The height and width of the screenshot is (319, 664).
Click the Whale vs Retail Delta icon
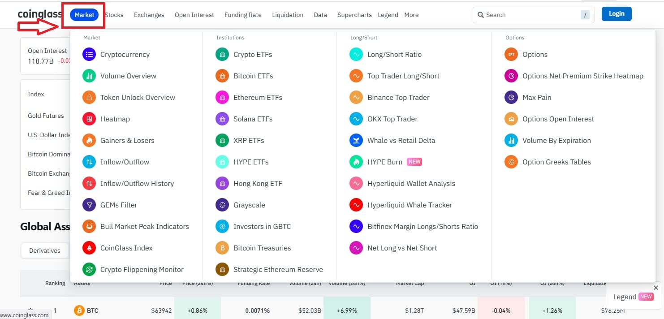point(356,140)
